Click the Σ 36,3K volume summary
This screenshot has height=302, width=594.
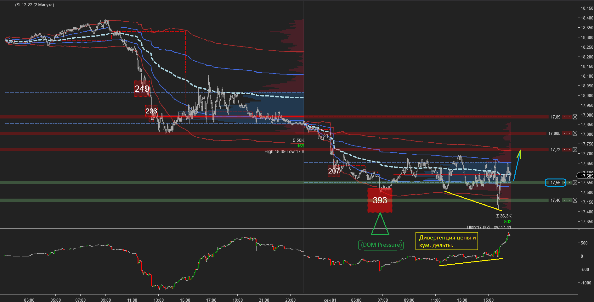click(x=504, y=216)
